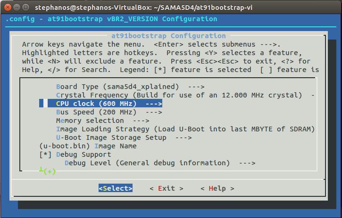The height and width of the screenshot is (218, 342).
Task: Click the .config version header line
Action: 111,19
